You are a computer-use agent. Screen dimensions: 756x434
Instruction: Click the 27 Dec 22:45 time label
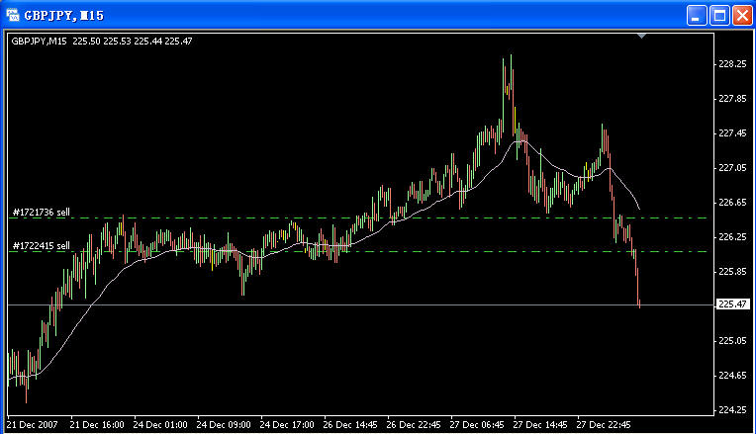click(x=604, y=425)
